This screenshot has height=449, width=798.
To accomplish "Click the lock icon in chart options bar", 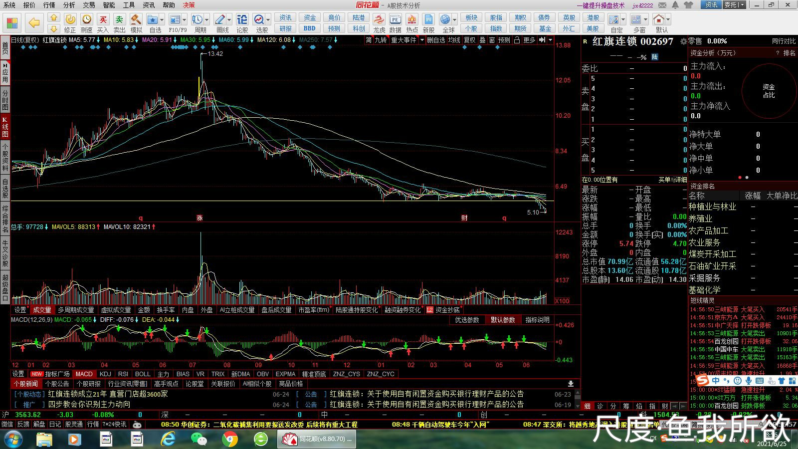I will (x=517, y=40).
